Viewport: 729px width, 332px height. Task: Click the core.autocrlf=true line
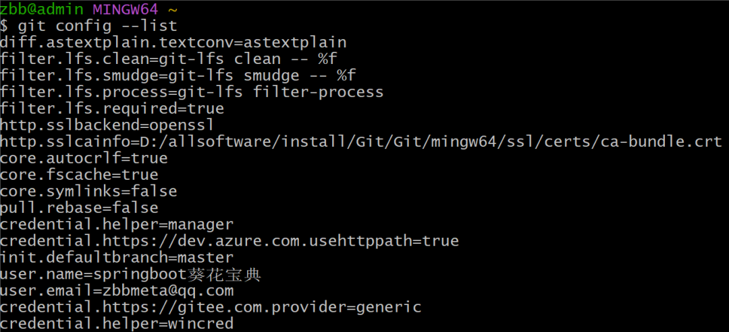(x=84, y=158)
